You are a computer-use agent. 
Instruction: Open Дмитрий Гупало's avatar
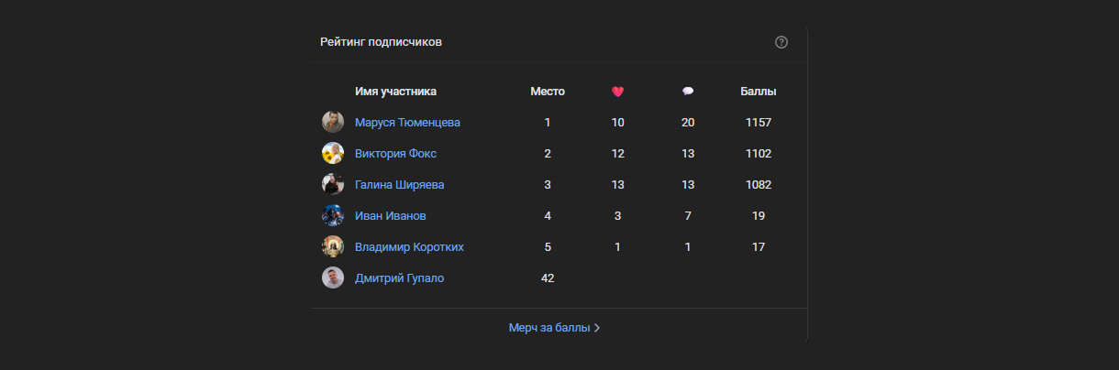click(333, 277)
